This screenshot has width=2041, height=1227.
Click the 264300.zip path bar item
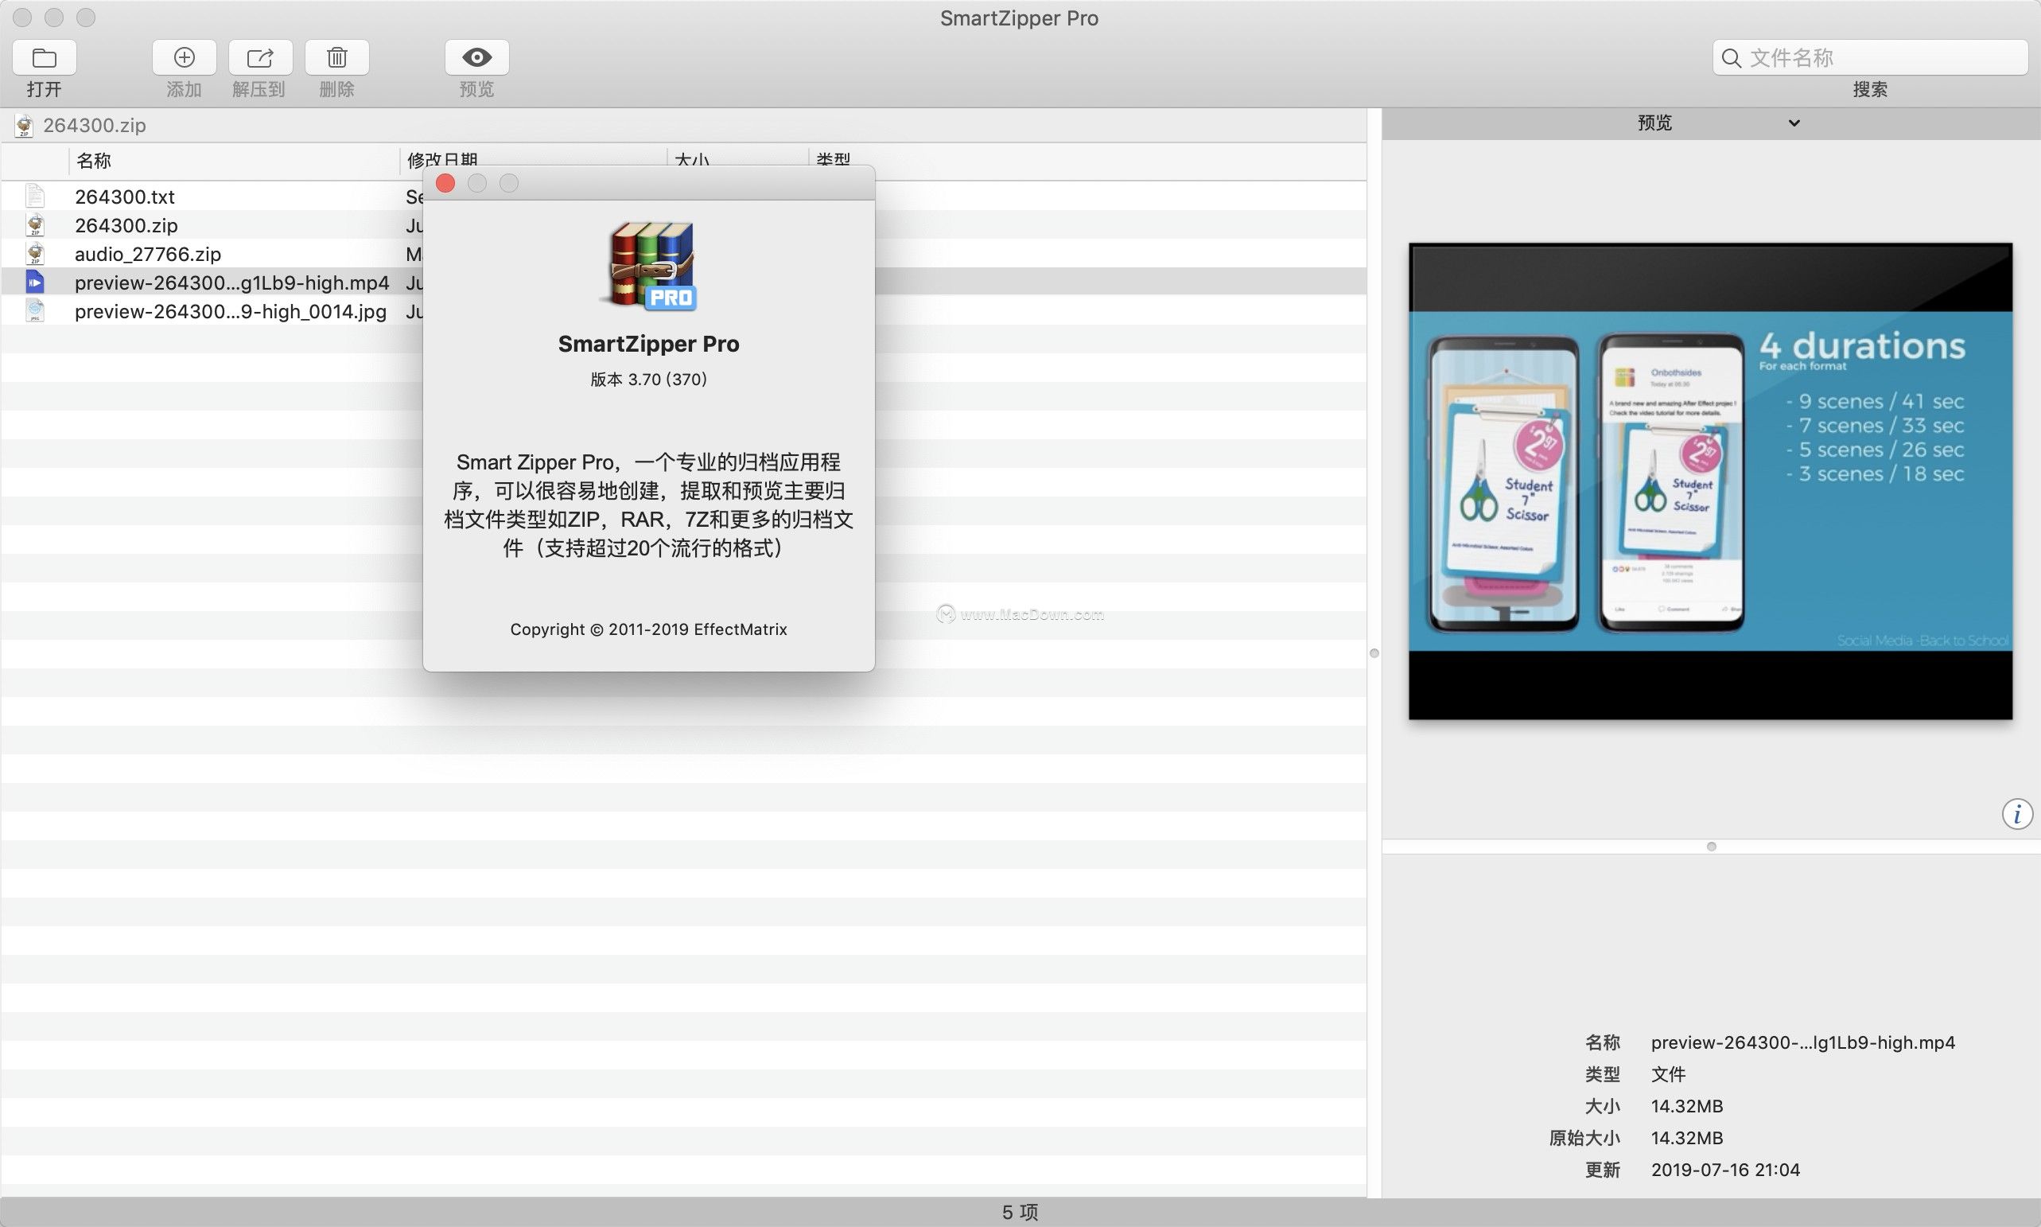(x=80, y=125)
